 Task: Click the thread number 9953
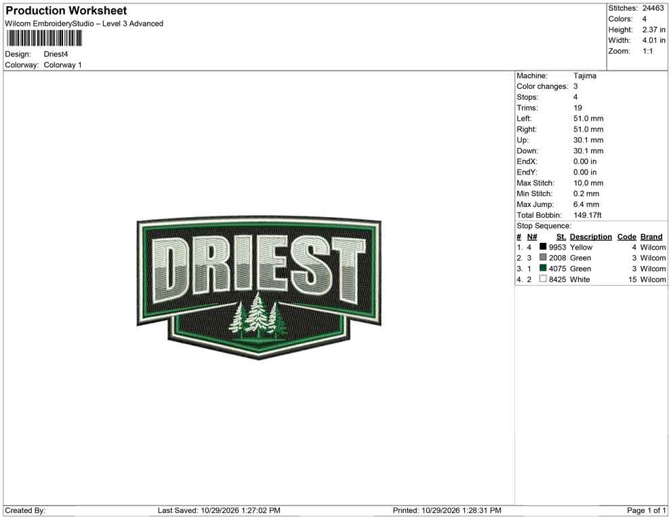point(557,247)
